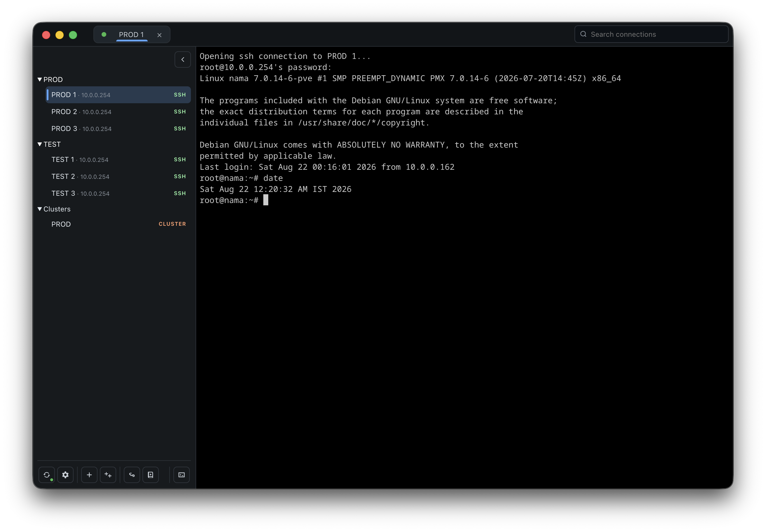The width and height of the screenshot is (766, 532).
Task: Switch to the PROD 1 tab
Action: coord(131,35)
